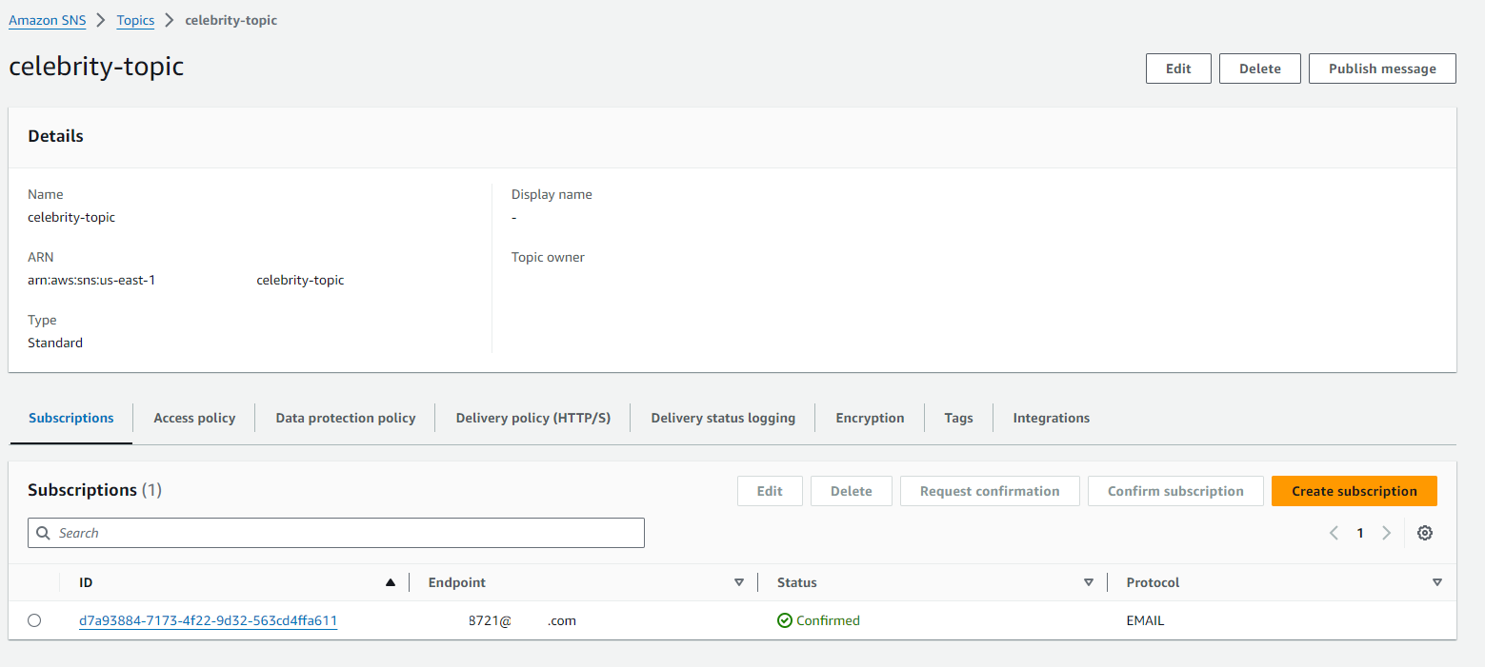Screen dimensions: 1485x667
Task: Click page number 1 in pagination
Action: 1360,533
